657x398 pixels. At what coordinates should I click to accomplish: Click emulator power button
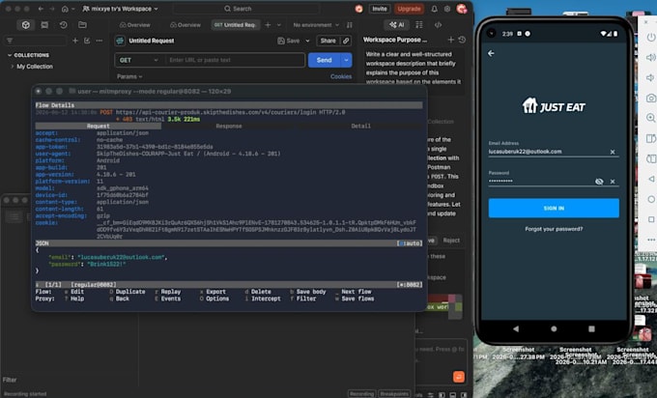click(x=650, y=38)
